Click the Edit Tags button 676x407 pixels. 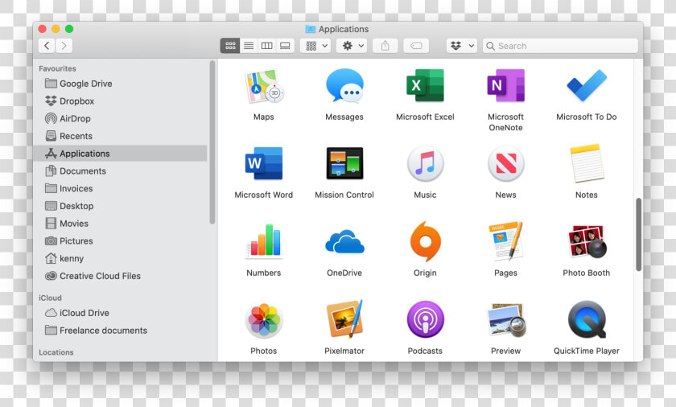coord(416,46)
